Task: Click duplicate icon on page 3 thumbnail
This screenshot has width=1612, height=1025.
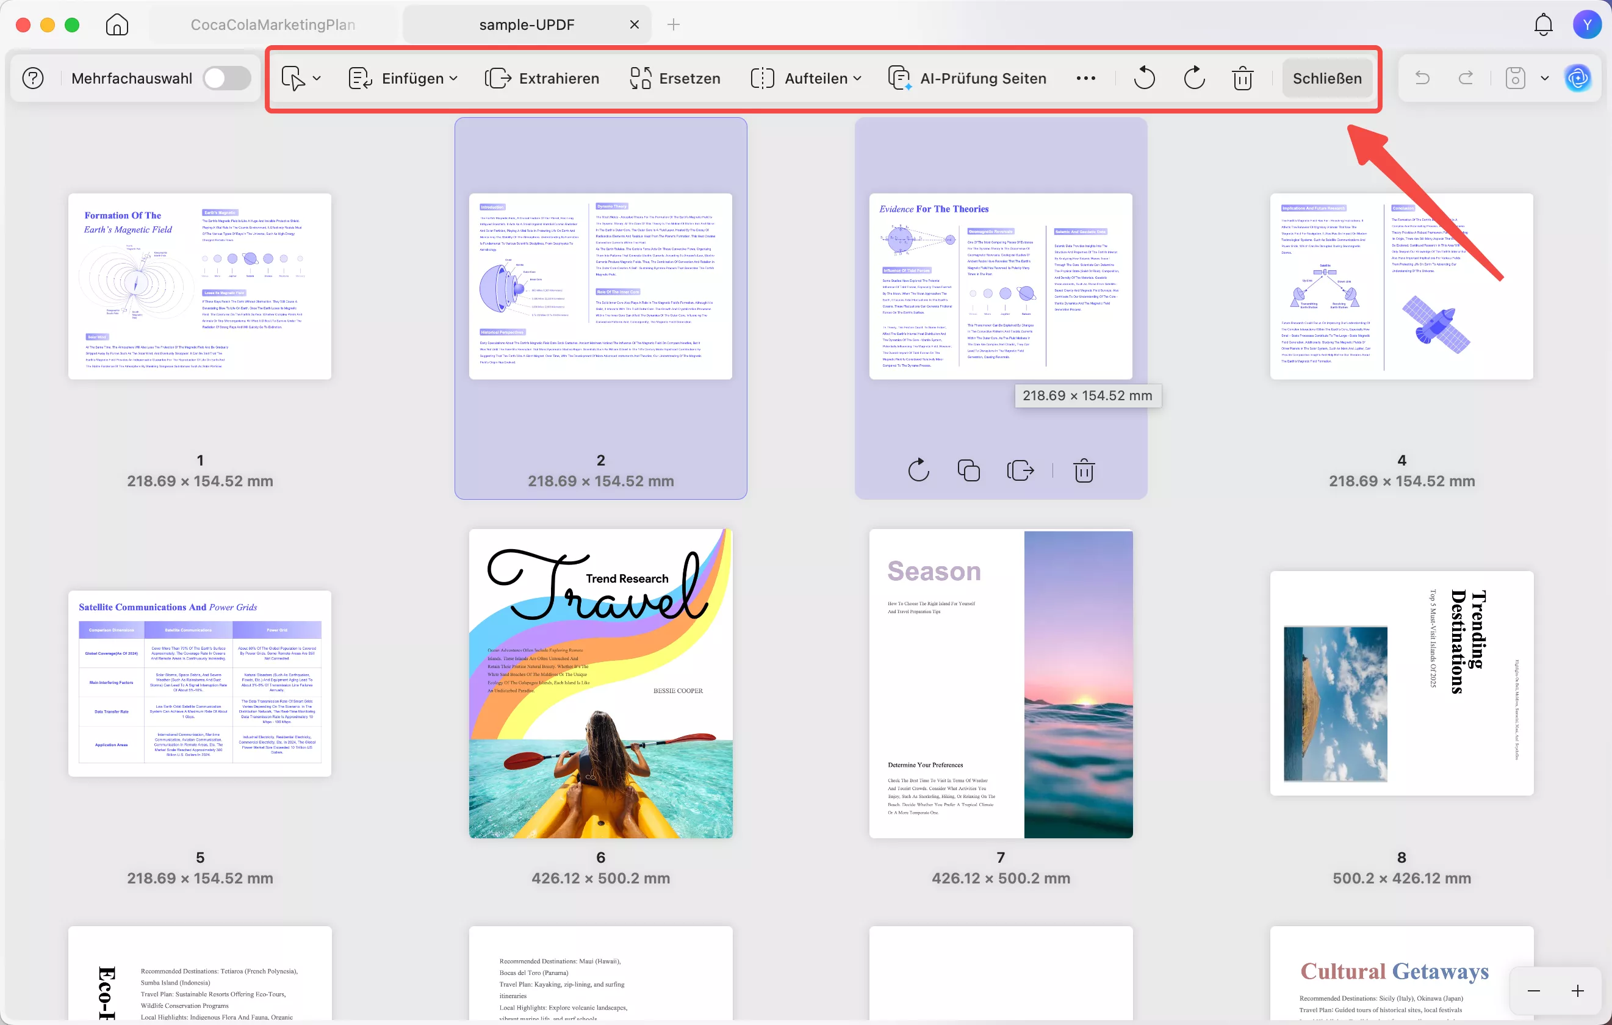Action: pyautogui.click(x=968, y=470)
